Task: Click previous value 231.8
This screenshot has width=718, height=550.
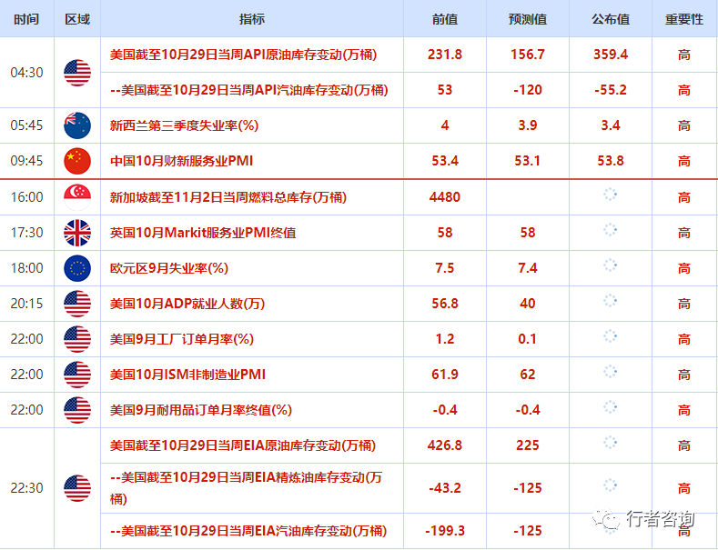Action: [x=445, y=55]
